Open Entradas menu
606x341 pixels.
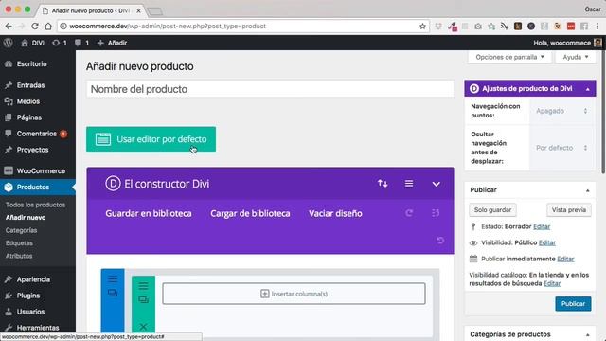click(x=30, y=85)
